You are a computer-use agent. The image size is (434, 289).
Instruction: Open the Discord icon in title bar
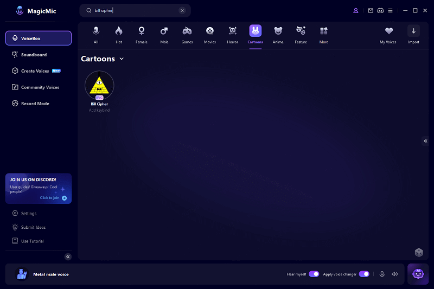(x=380, y=10)
